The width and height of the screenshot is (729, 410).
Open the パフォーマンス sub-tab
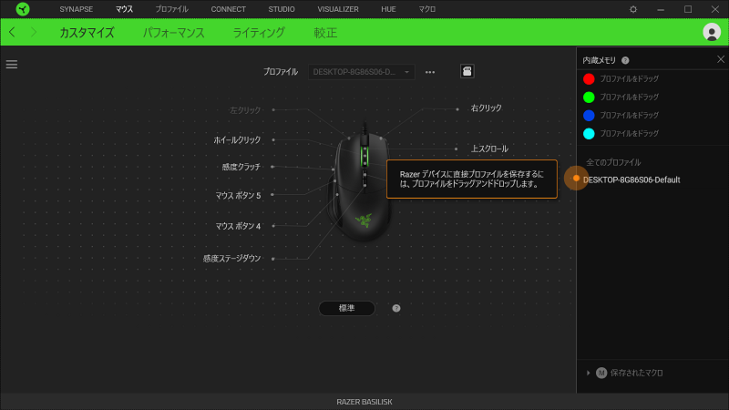coord(173,33)
